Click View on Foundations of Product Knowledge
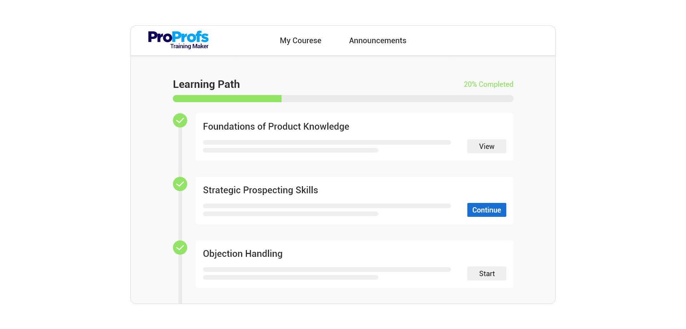 coord(487,146)
